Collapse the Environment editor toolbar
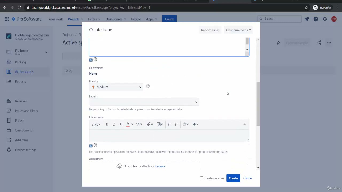 click(x=244, y=124)
